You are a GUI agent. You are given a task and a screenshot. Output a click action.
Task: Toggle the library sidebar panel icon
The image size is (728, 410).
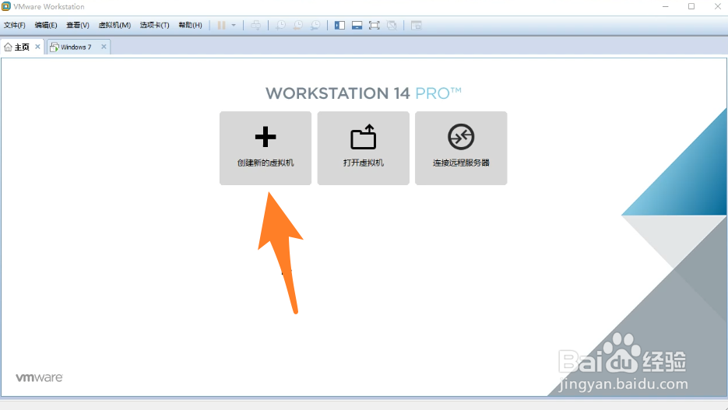pyautogui.click(x=339, y=25)
